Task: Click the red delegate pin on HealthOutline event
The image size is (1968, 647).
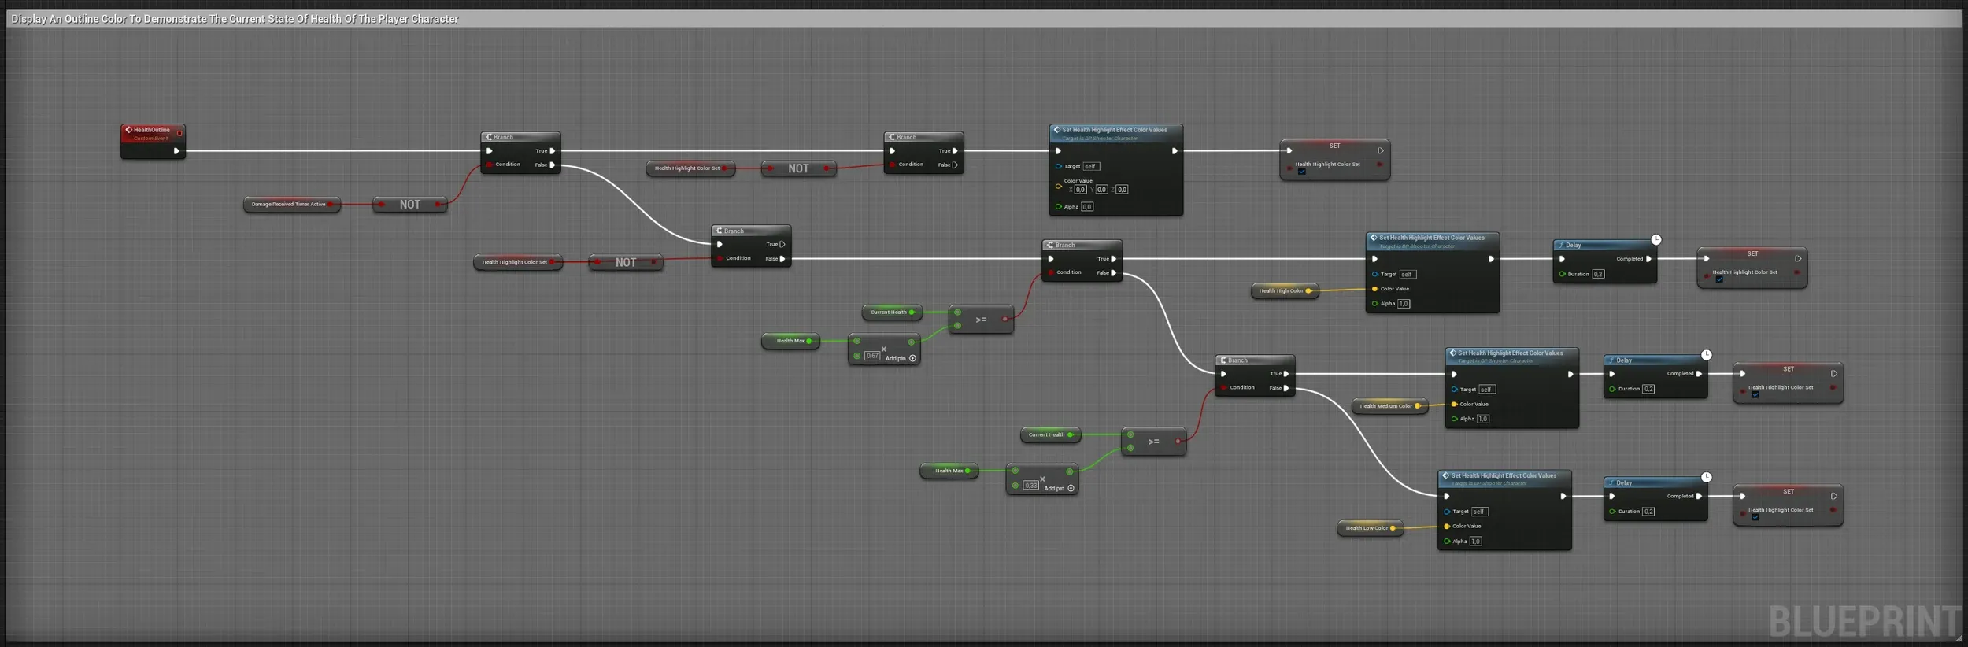Action: [x=179, y=133]
